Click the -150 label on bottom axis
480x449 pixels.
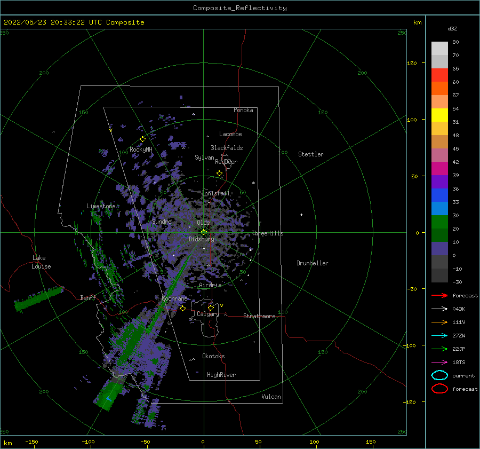click(31, 442)
